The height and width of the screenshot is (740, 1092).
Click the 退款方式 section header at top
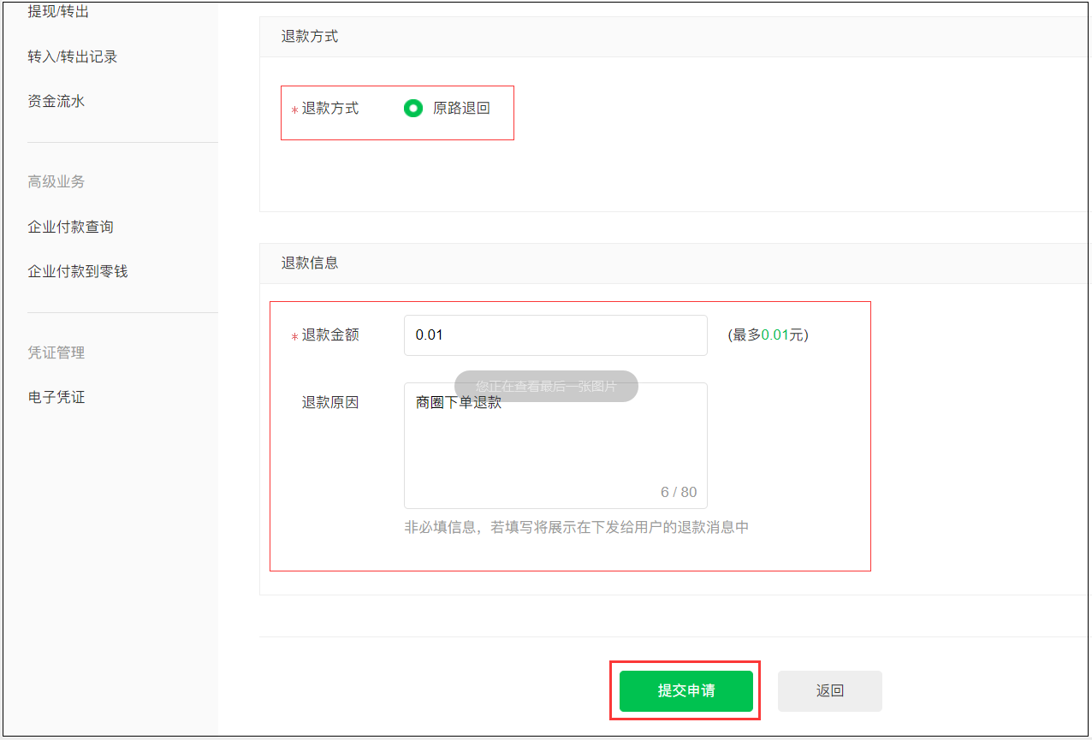(310, 37)
